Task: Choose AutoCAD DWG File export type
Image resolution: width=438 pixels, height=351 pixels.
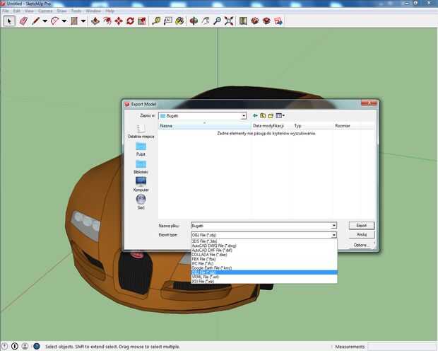Action: tap(264, 246)
